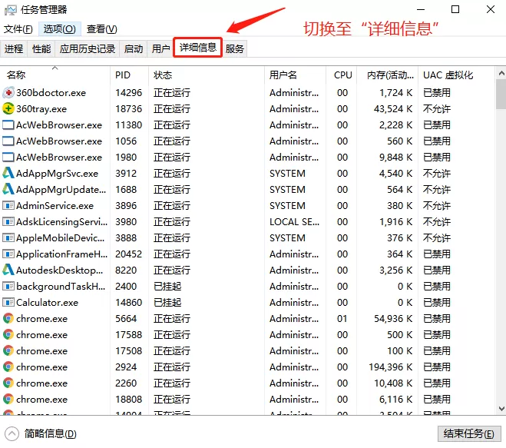This screenshot has height=448, width=506.
Task: Click the AutodeskDesktop Autodesk icon
Action: coord(8,270)
